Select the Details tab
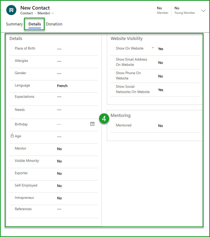The image size is (210, 237). (34, 24)
